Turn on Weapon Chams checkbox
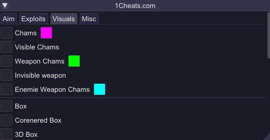 (x=6, y=61)
